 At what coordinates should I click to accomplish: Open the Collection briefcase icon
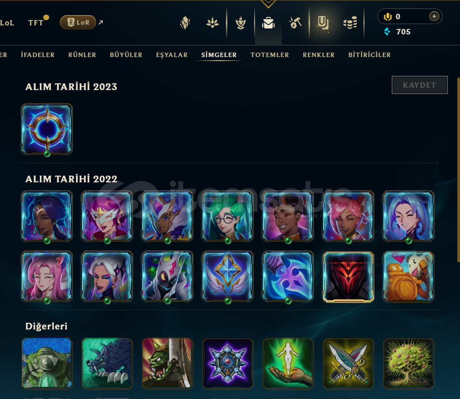(268, 23)
